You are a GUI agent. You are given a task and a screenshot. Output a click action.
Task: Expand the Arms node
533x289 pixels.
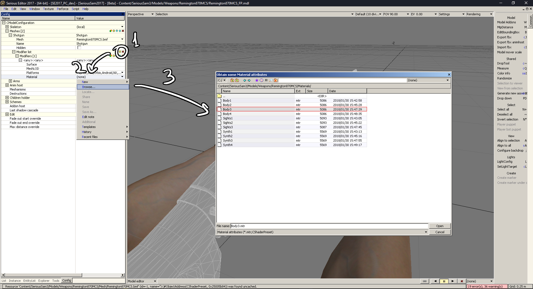(11, 81)
